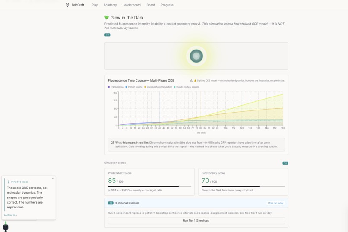The width and height of the screenshot is (348, 232).
Task: Open the Leaderboard tab
Action: click(x=132, y=5)
